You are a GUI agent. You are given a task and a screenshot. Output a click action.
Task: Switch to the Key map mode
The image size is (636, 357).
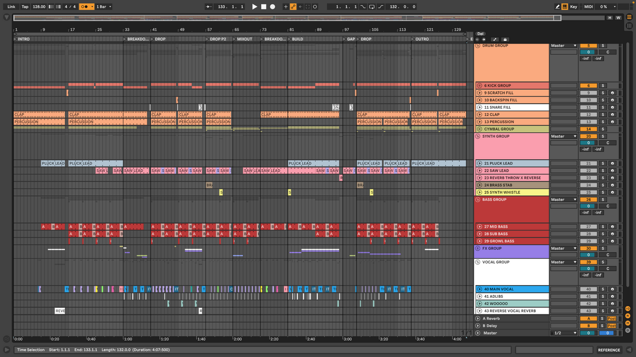click(x=573, y=7)
